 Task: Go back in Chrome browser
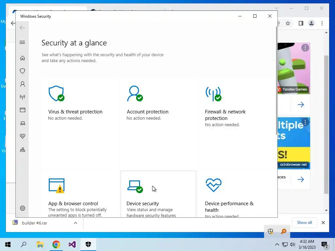pyautogui.click(x=13, y=23)
